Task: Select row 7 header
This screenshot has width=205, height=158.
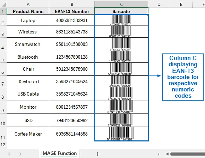Action: point(3,81)
